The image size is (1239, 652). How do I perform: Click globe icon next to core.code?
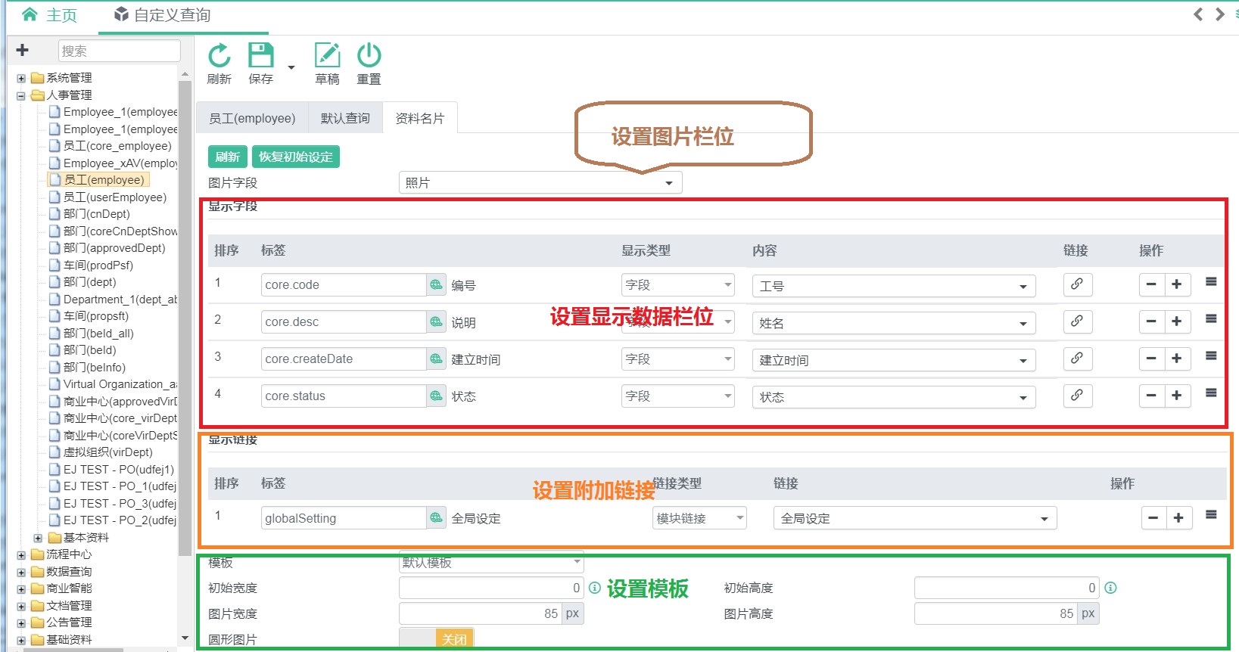coord(436,285)
